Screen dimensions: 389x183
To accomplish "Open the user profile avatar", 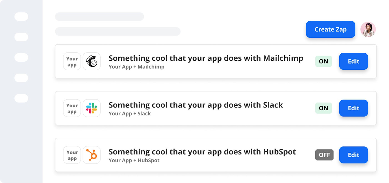I will pyautogui.click(x=368, y=29).
